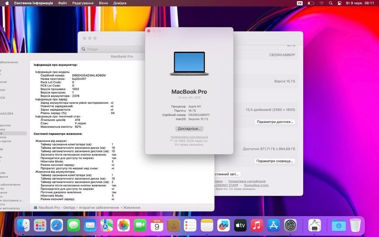
Task: Click the Пам'ять 16 ГБ text
Action: [x=185, y=111]
